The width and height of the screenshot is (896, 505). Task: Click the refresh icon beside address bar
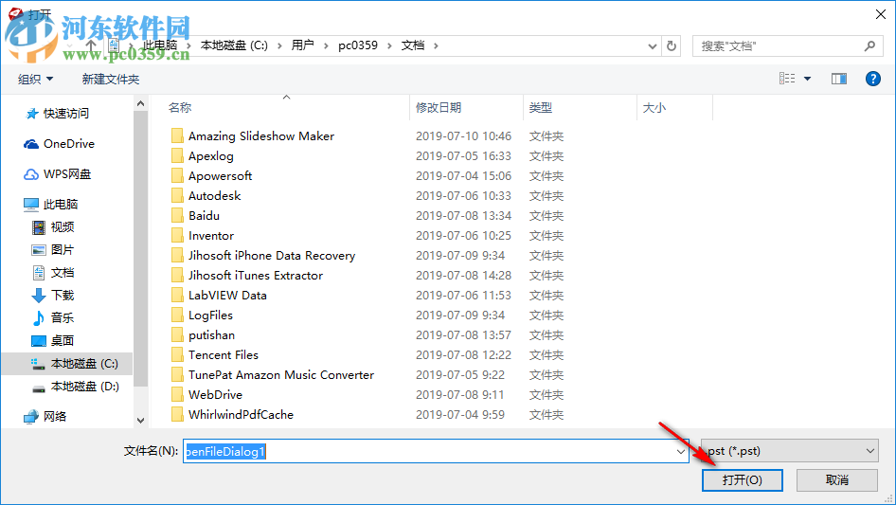pyautogui.click(x=672, y=45)
